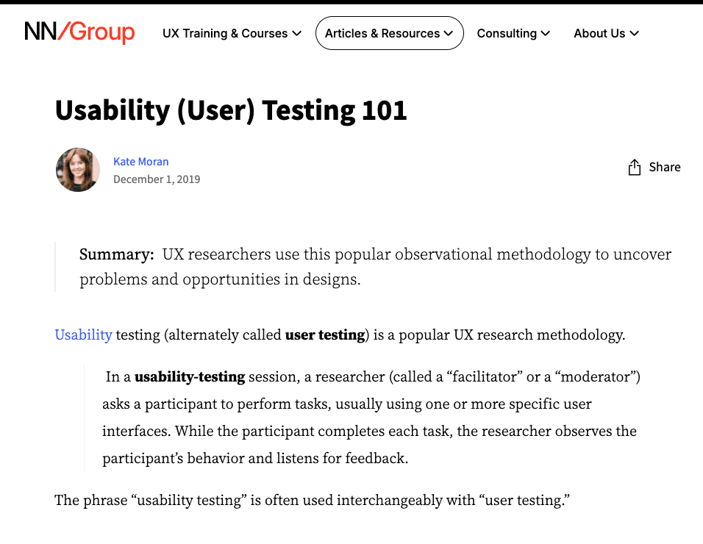This screenshot has width=703, height=544.
Task: Open the About Us menu
Action: tap(599, 33)
